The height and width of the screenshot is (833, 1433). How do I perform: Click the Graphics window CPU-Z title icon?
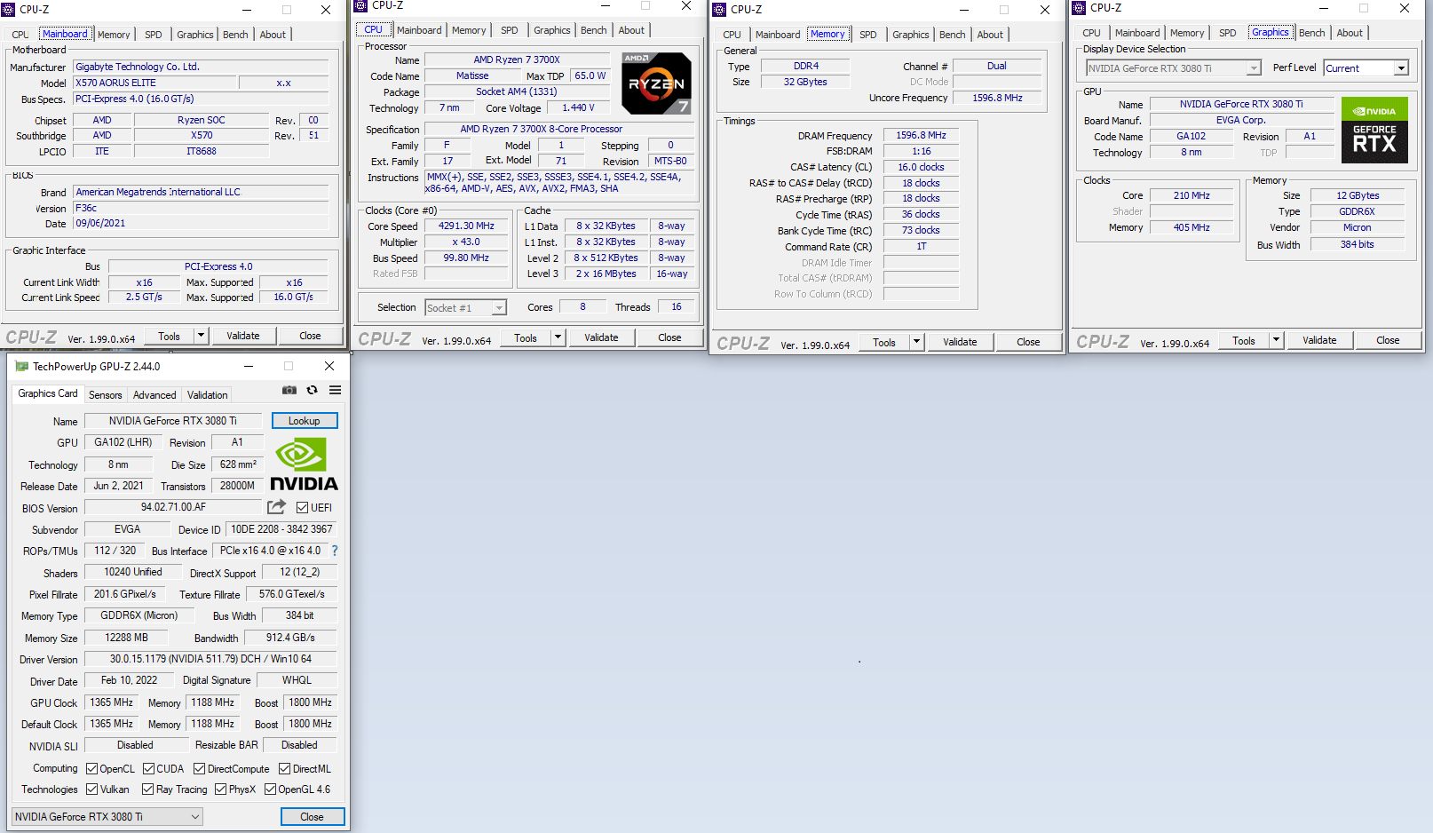[x=1080, y=8]
